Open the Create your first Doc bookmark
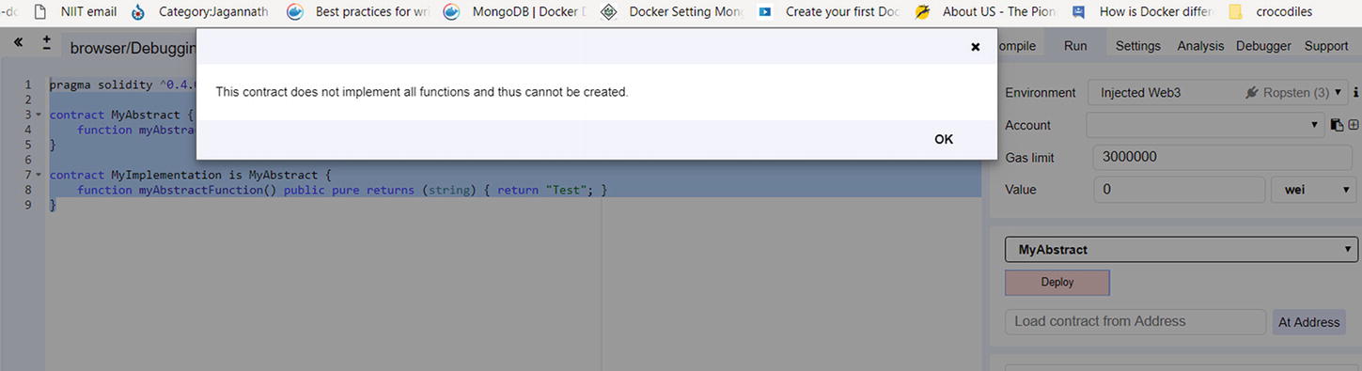Viewport: 1362px width, 371px height. click(829, 12)
